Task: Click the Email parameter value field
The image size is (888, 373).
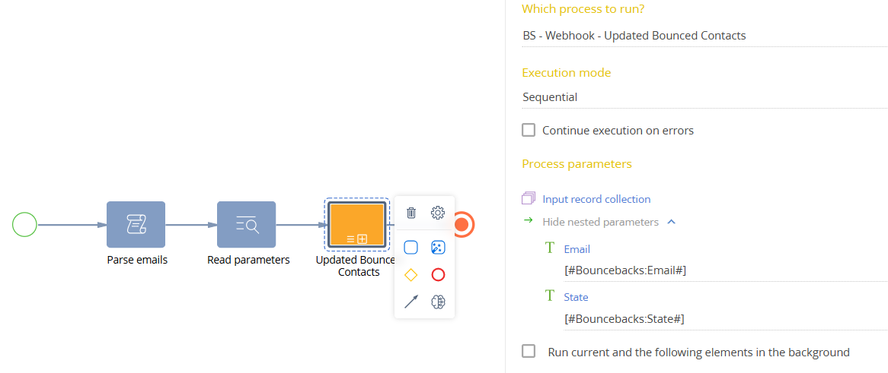Action: (x=723, y=270)
